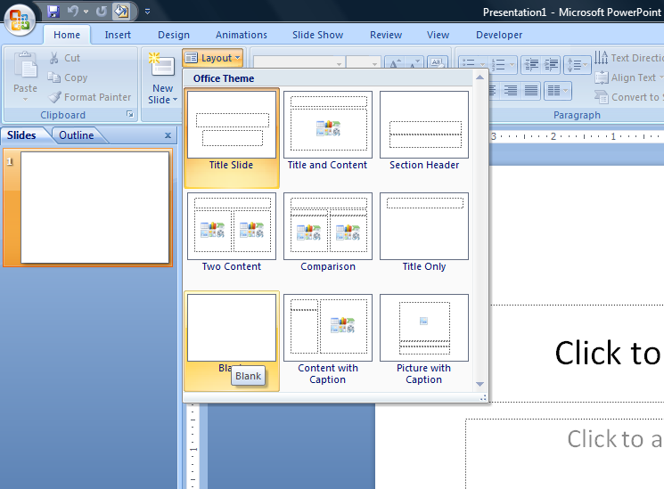Copy the selection
Screen dimensions: 664x489
68,77
